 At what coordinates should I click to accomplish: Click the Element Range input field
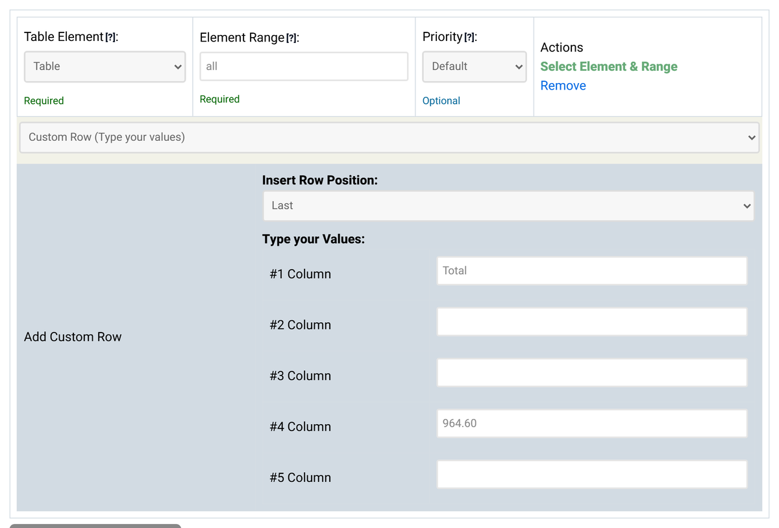(304, 66)
